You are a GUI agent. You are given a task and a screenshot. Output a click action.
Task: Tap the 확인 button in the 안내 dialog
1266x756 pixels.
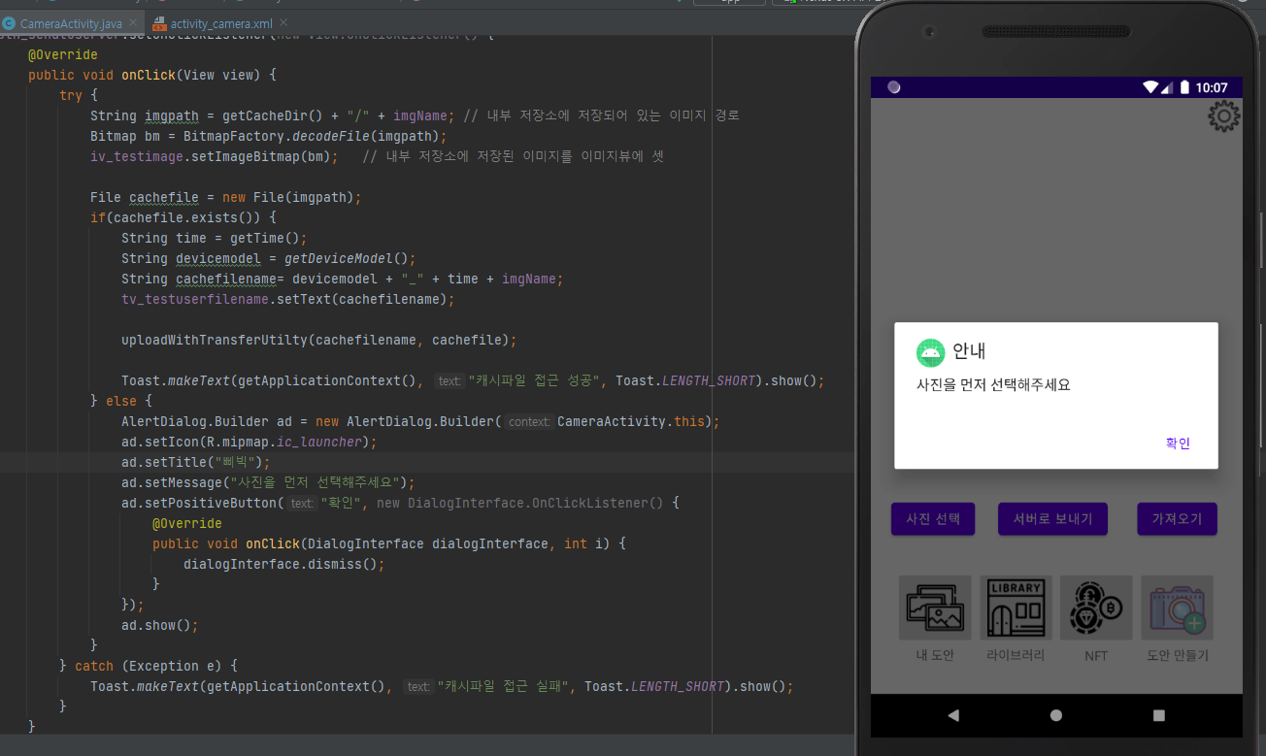(x=1178, y=444)
